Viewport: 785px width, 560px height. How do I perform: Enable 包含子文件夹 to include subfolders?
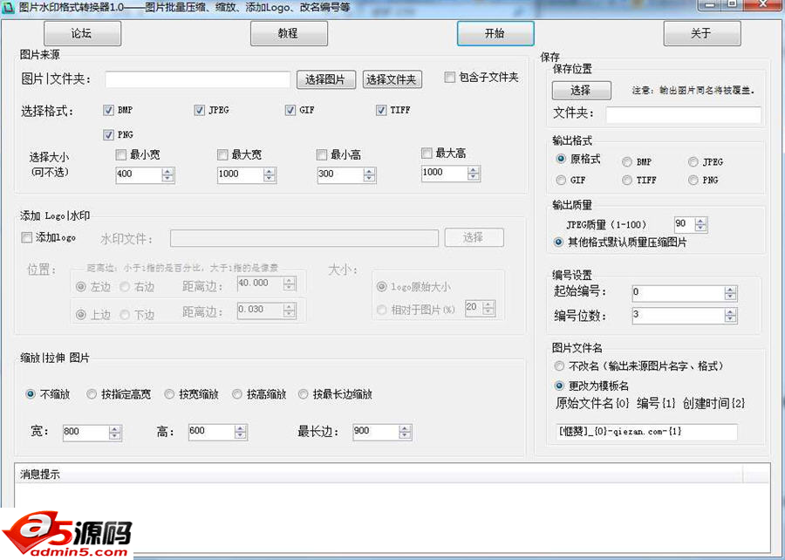450,77
